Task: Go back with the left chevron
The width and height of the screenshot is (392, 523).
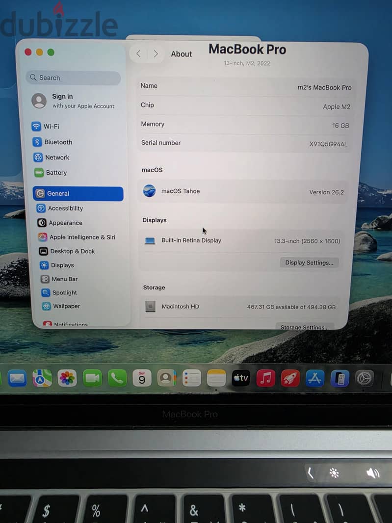Action: pyautogui.click(x=138, y=53)
